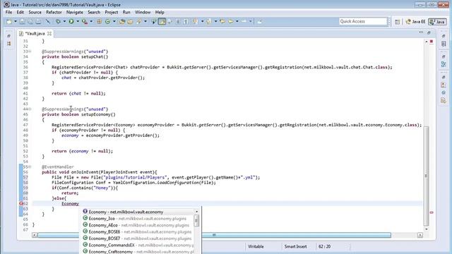Minimize the editor area

421,32
